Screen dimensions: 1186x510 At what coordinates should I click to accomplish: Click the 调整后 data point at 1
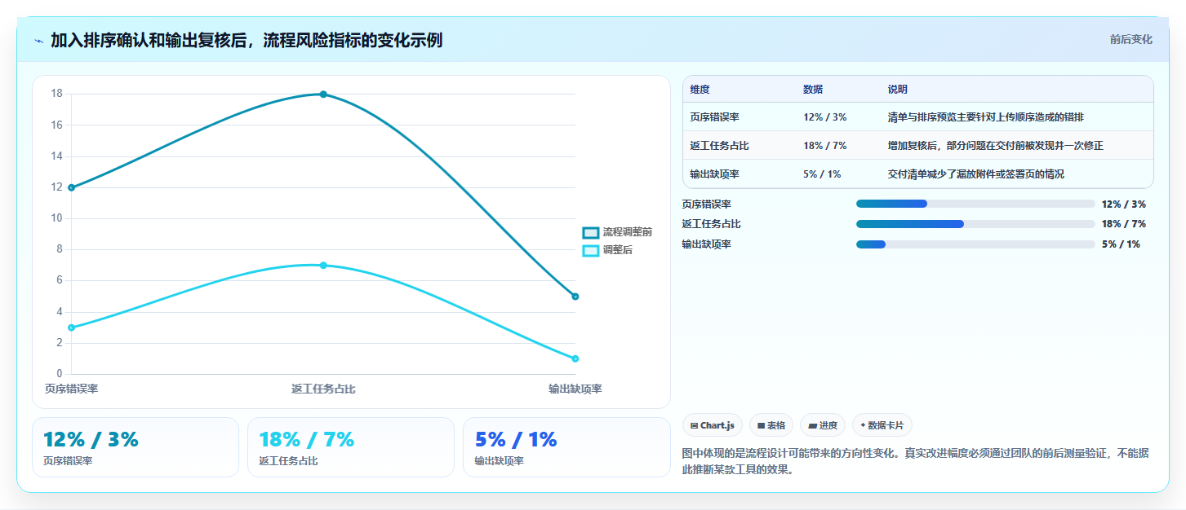575,358
